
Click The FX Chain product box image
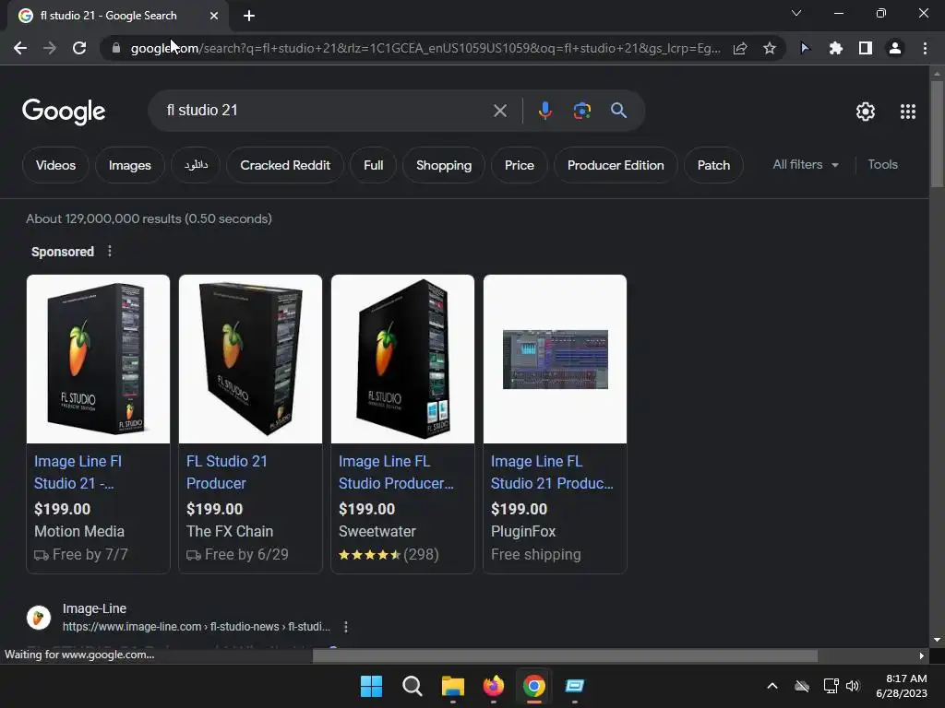coord(251,360)
